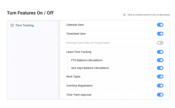Click the clock icon beside Time Tracking
The image size is (175, 108).
12,25
